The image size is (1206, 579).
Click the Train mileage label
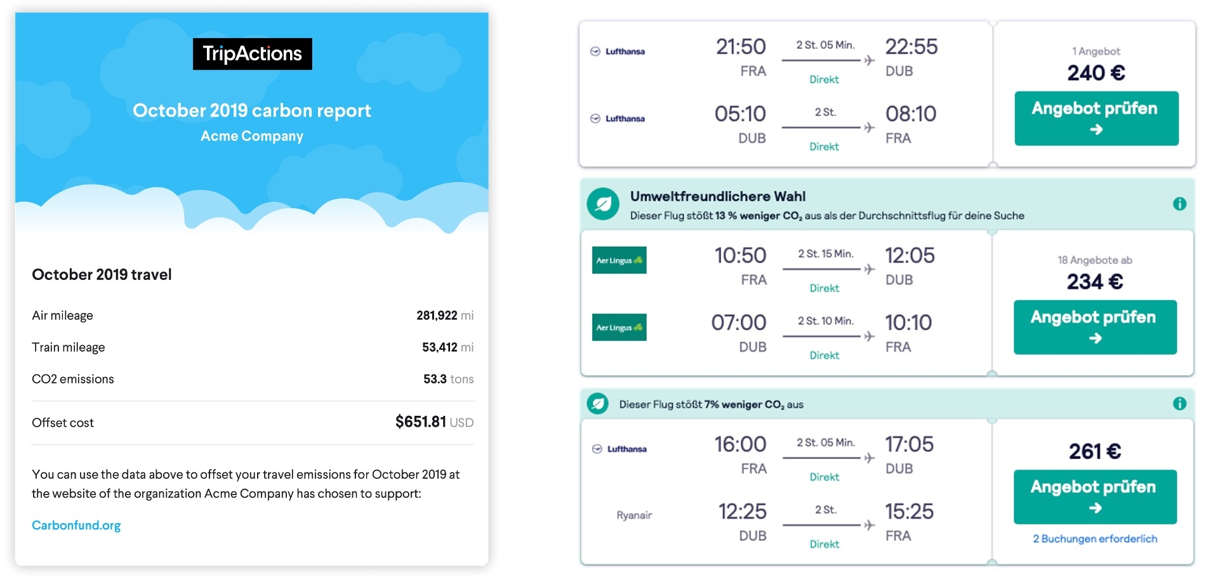pyautogui.click(x=69, y=347)
